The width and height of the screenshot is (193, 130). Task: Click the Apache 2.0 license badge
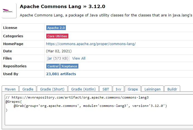click(56, 28)
